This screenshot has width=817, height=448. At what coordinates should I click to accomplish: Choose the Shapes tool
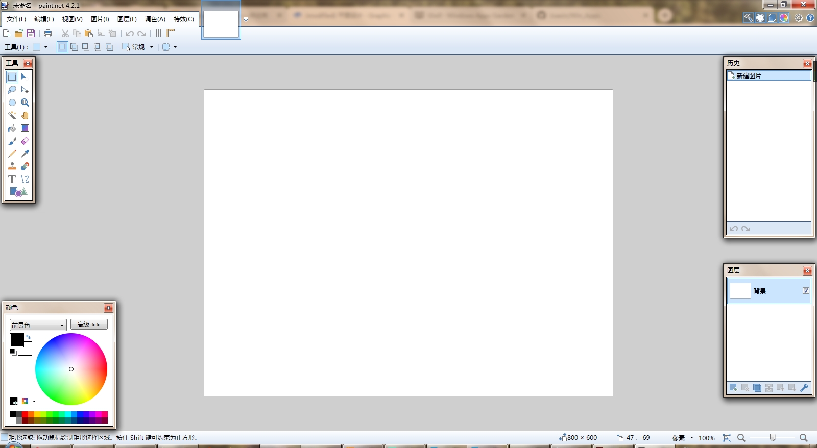[18, 192]
